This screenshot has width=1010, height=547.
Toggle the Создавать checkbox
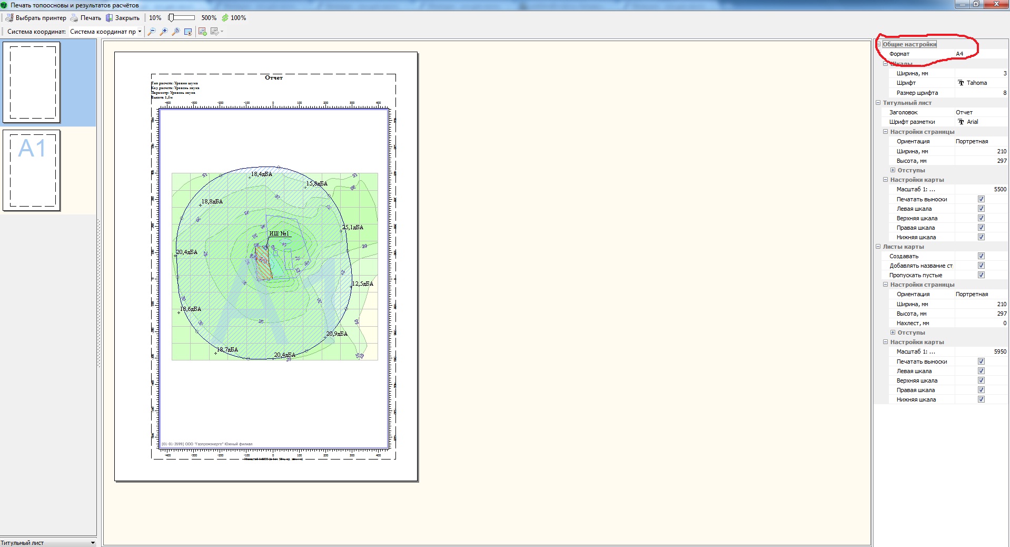tap(981, 256)
